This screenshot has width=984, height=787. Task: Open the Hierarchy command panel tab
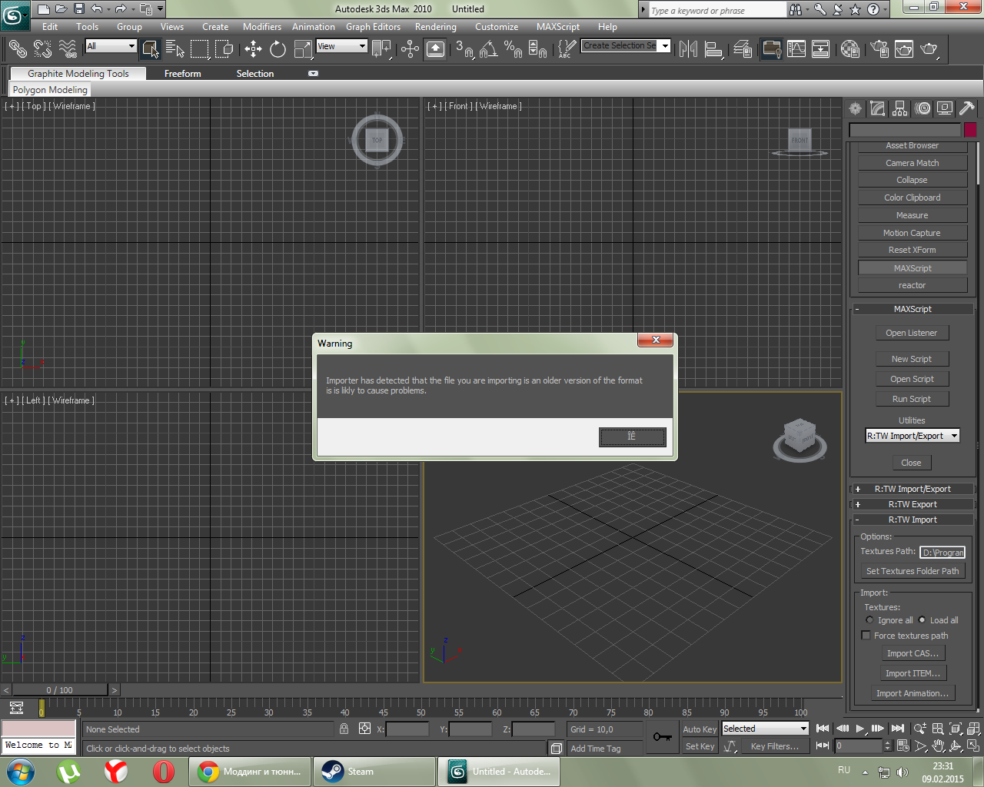tap(900, 108)
